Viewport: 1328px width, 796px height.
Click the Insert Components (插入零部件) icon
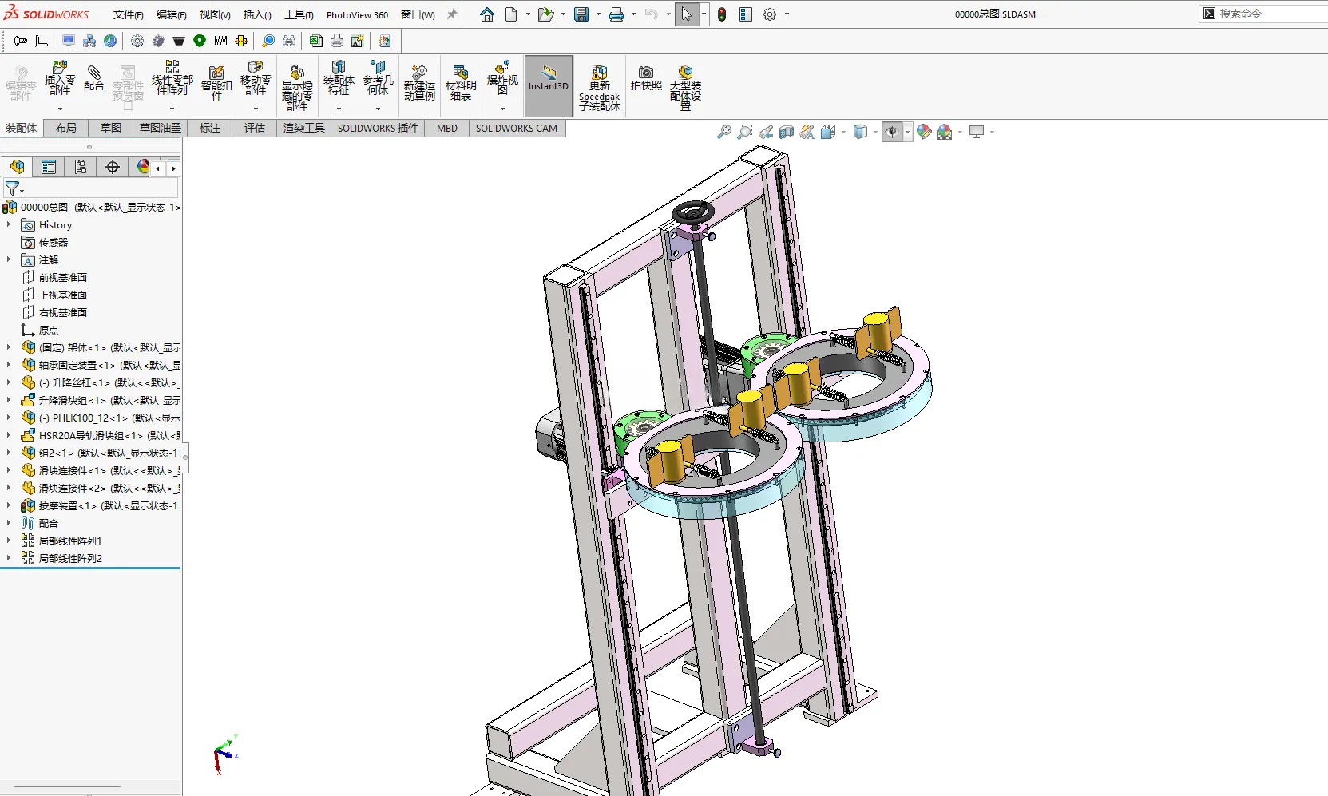pos(60,79)
